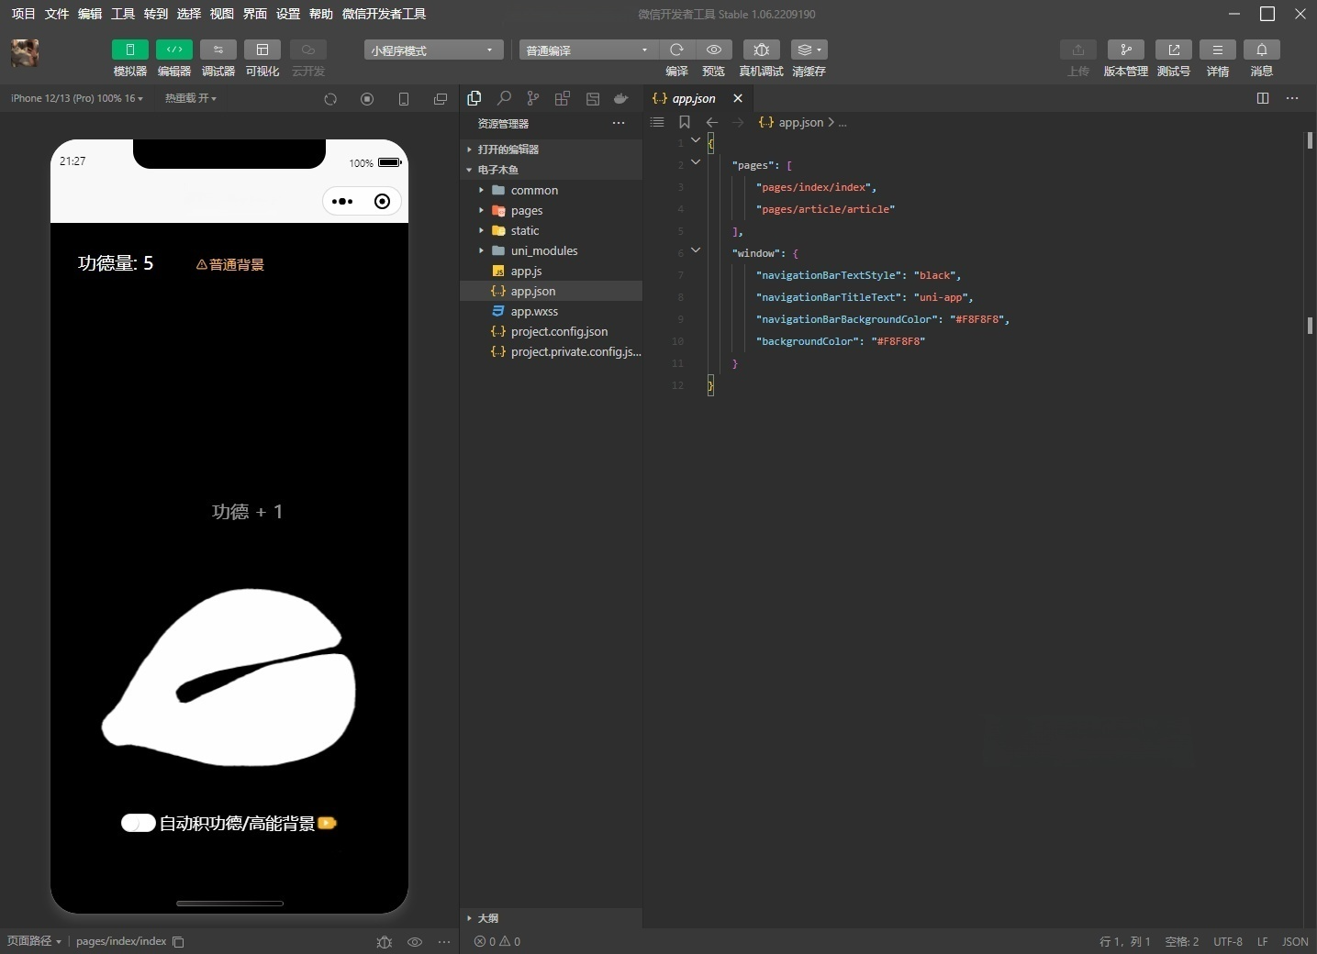Open real-device debugging (真机调试) icon
The width and height of the screenshot is (1317, 954).
(761, 50)
